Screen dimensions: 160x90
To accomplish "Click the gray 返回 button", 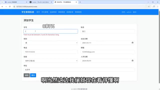I will point(27,75).
